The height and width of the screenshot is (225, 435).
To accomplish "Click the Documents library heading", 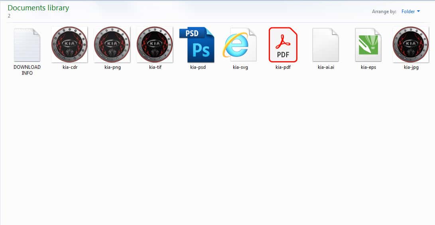I will [x=38, y=8].
